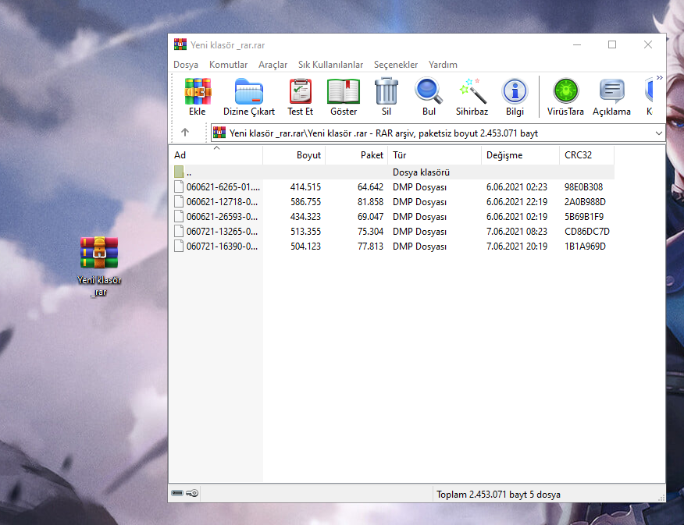The width and height of the screenshot is (684, 525).
Task: Click the WinRAR title bar app icon
Action: point(180,44)
